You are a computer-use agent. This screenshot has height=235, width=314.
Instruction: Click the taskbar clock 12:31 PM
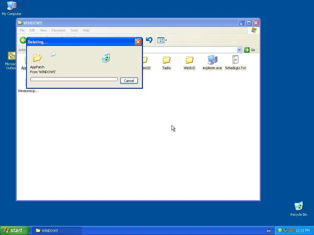click(x=303, y=231)
